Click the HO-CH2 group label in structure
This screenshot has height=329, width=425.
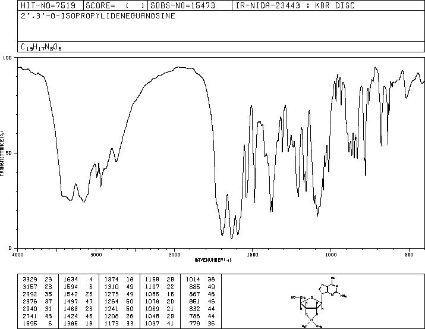298,297
